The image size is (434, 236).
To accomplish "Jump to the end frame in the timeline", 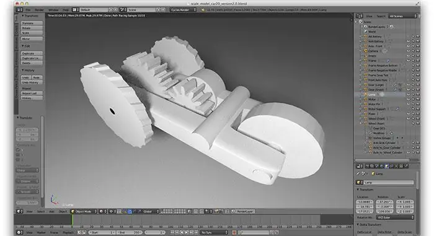I will click(197, 232).
